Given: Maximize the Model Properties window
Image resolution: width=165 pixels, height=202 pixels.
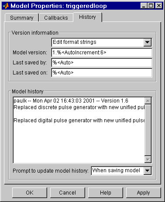Looking at the screenshot, I should (151, 6).
